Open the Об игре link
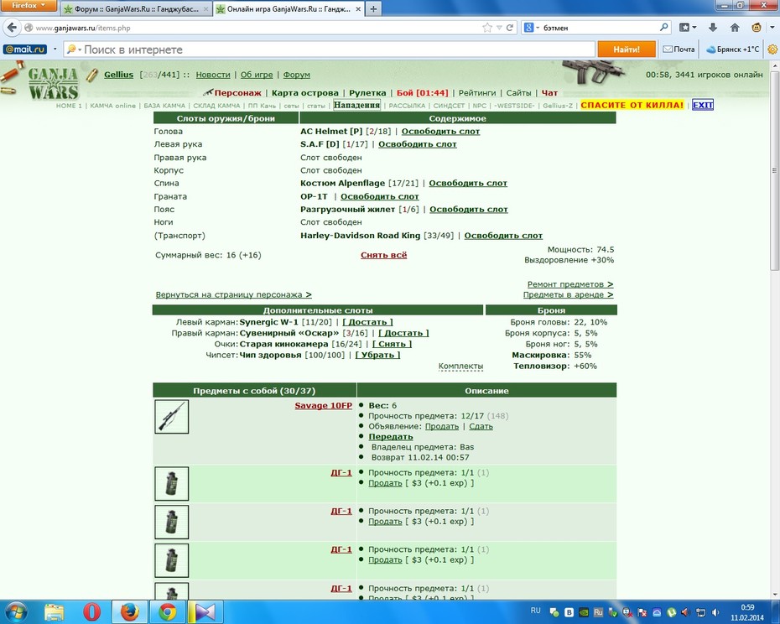 coord(257,75)
